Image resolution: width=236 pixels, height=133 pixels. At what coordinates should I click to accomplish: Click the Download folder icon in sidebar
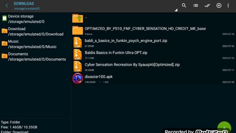pos(4,31)
